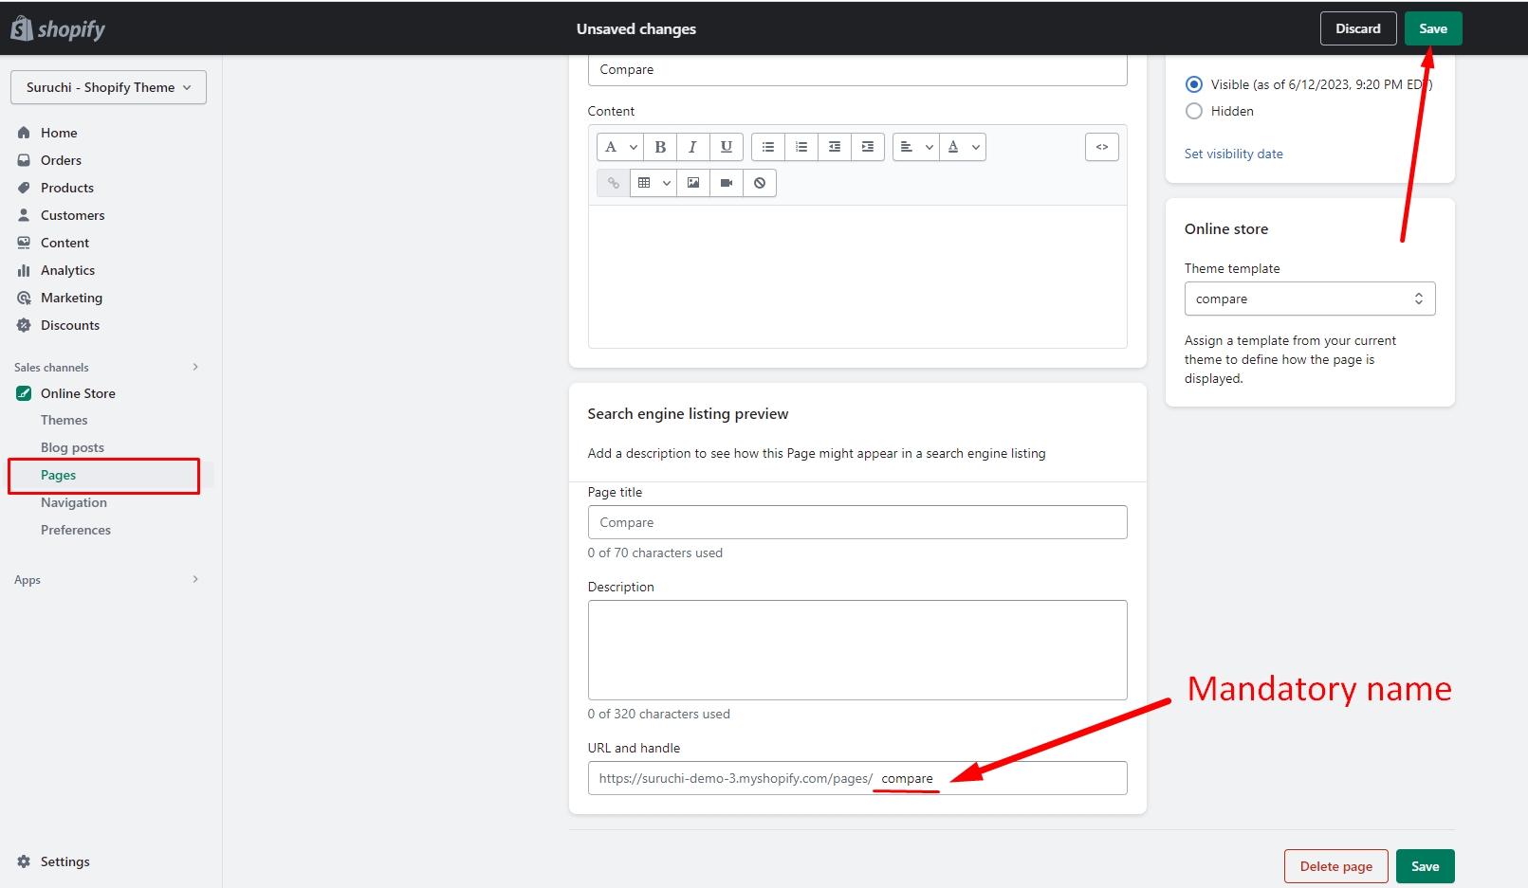Select the Visible radio button
The width and height of the screenshot is (1528, 888).
[1194, 84]
